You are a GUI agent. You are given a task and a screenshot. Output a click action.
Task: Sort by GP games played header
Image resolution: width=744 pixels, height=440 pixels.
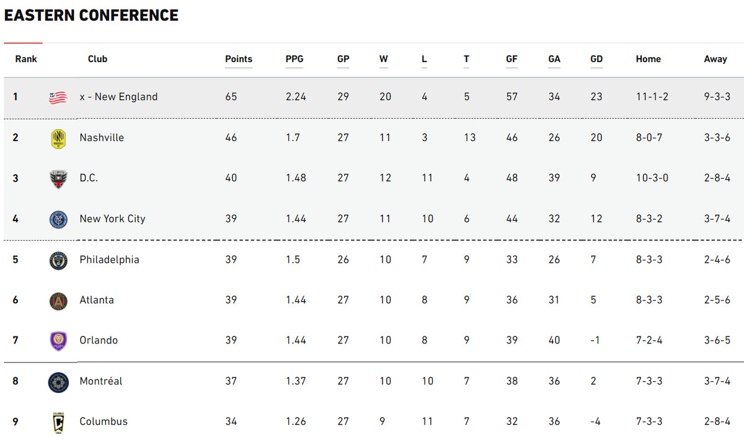[343, 59]
